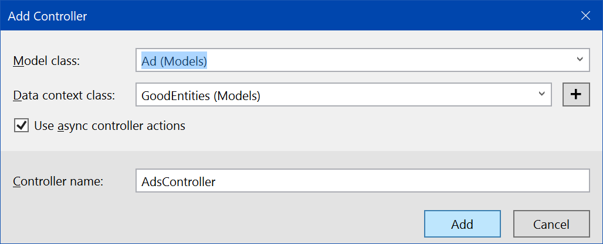Click the 'Model class:' label
This screenshot has height=244, width=603.
coord(46,61)
